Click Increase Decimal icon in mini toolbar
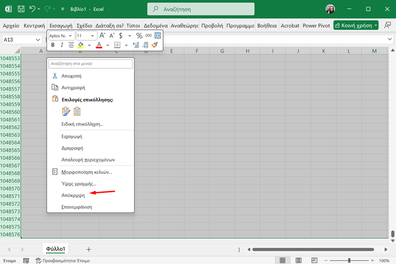396x264 pixels. pos(136,45)
